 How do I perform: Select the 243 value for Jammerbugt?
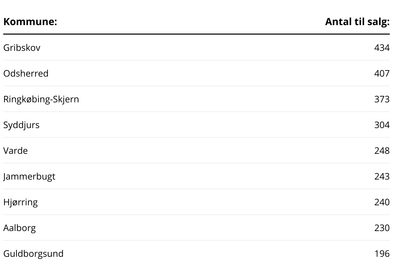pos(382,176)
